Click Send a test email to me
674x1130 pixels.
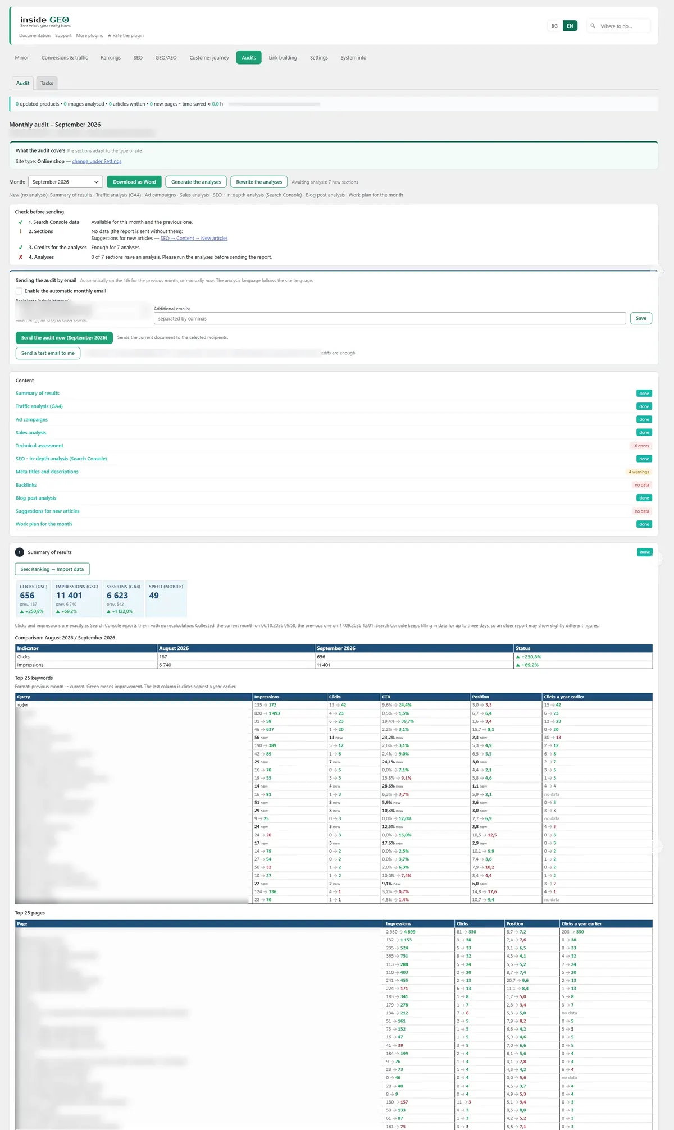[x=48, y=353]
